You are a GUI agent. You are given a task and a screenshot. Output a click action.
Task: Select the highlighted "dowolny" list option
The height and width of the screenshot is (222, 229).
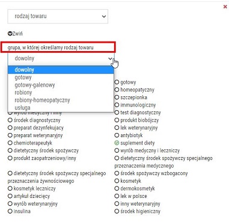point(61,70)
